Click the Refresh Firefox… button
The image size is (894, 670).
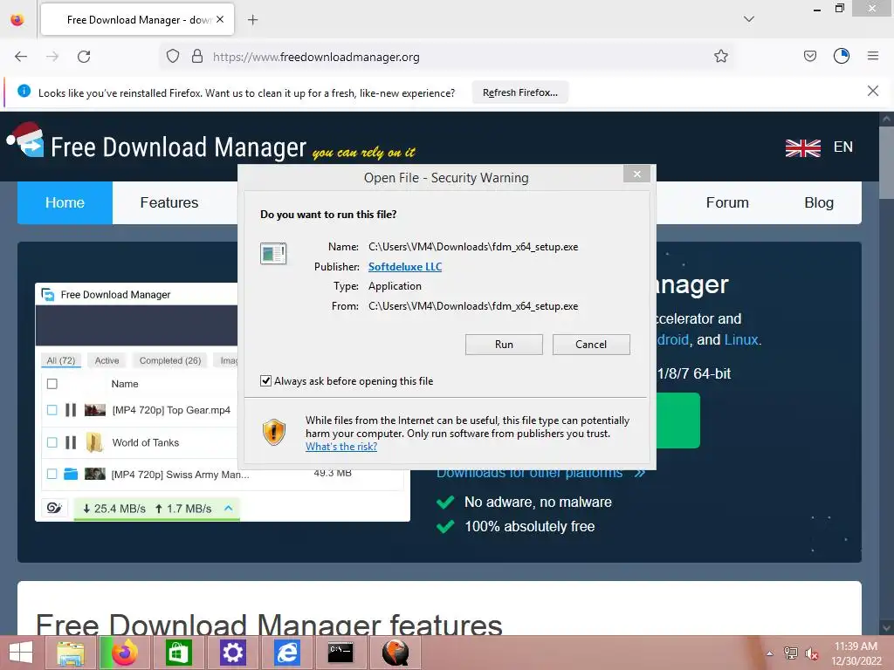click(520, 92)
